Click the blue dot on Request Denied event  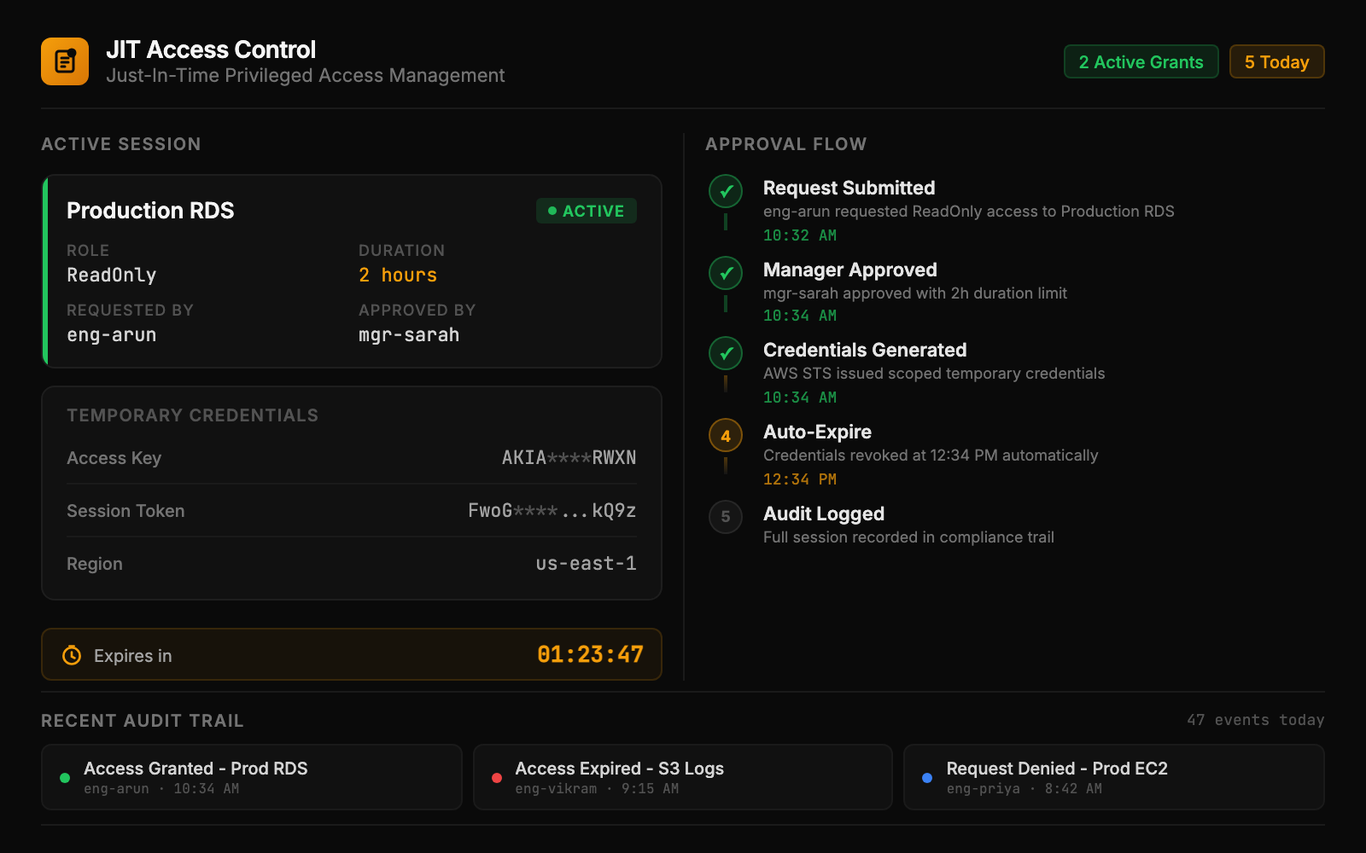tap(927, 777)
